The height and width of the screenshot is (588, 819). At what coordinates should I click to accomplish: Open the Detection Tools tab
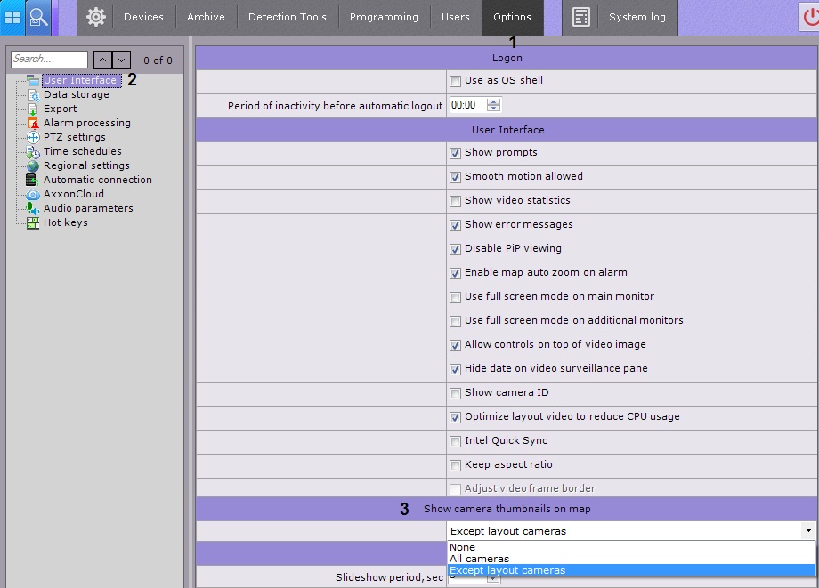pyautogui.click(x=287, y=17)
